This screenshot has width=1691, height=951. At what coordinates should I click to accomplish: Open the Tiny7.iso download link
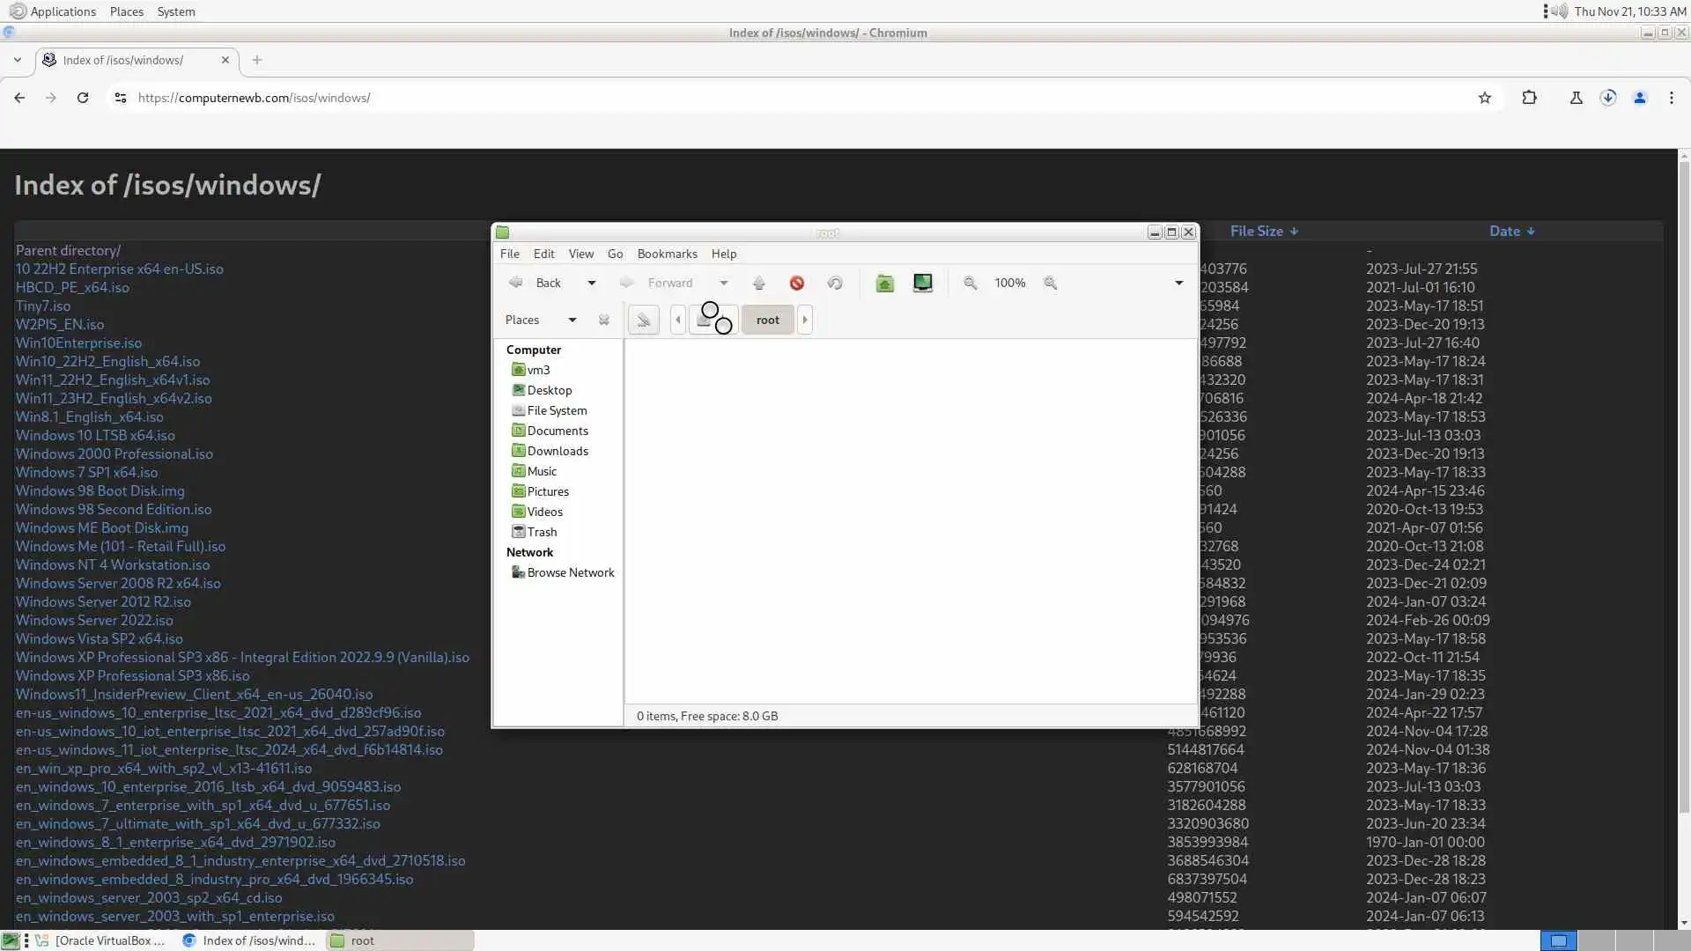42,306
